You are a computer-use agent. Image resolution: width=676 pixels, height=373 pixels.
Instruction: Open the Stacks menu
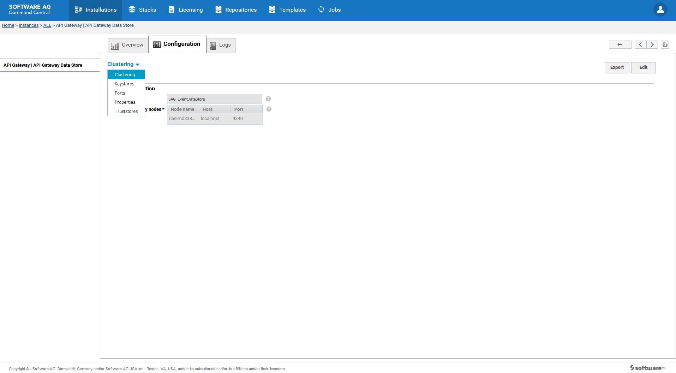[142, 10]
